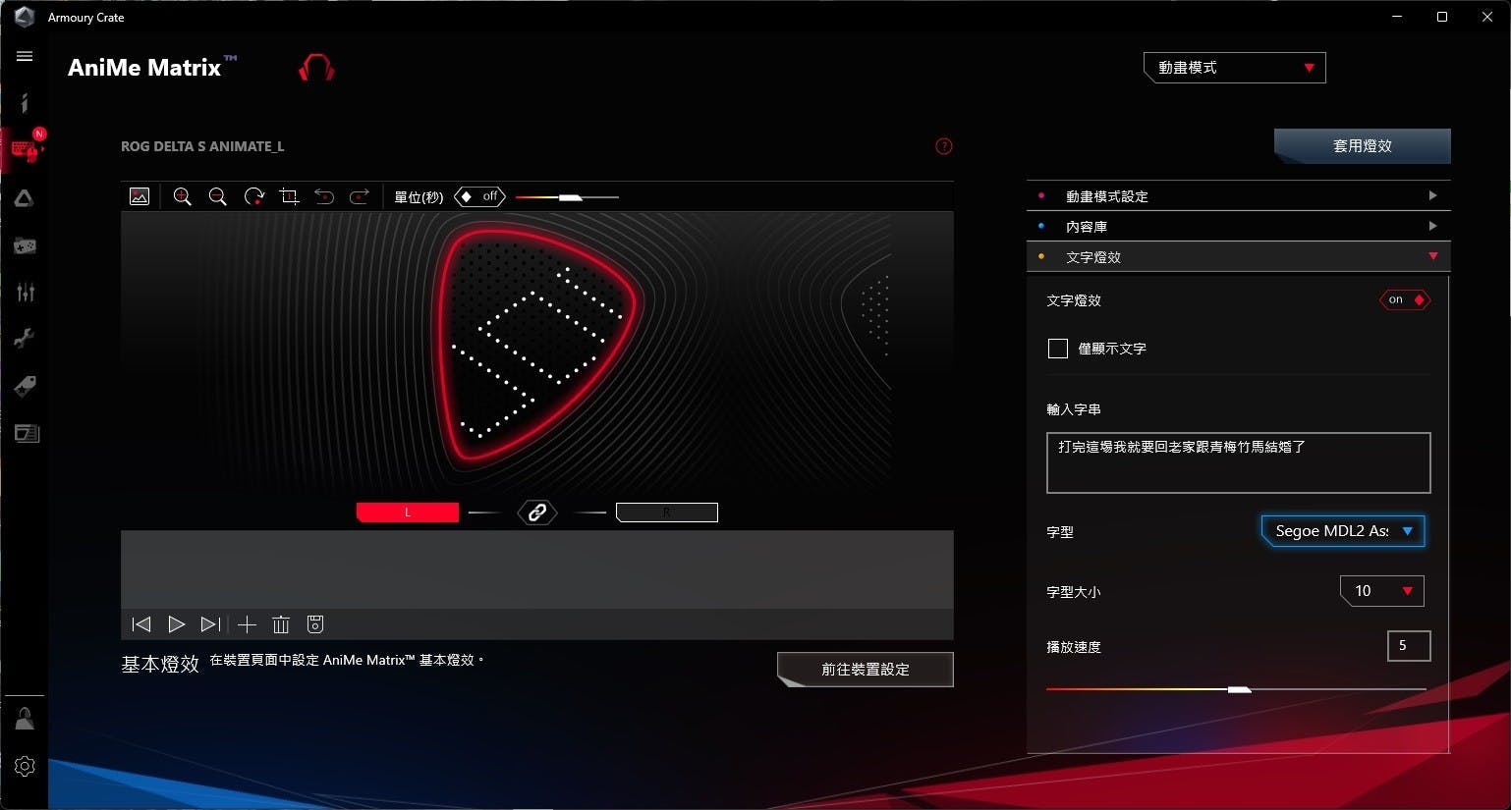Open the 字型大小 10 dropdown
Image resolution: width=1511 pixels, height=810 pixels.
1382,591
